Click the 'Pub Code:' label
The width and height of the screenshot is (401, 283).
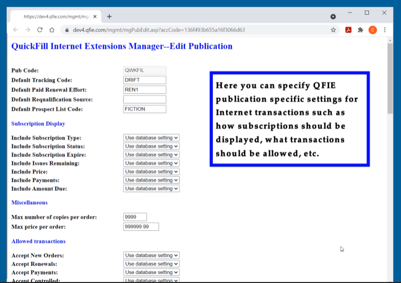tap(25, 71)
